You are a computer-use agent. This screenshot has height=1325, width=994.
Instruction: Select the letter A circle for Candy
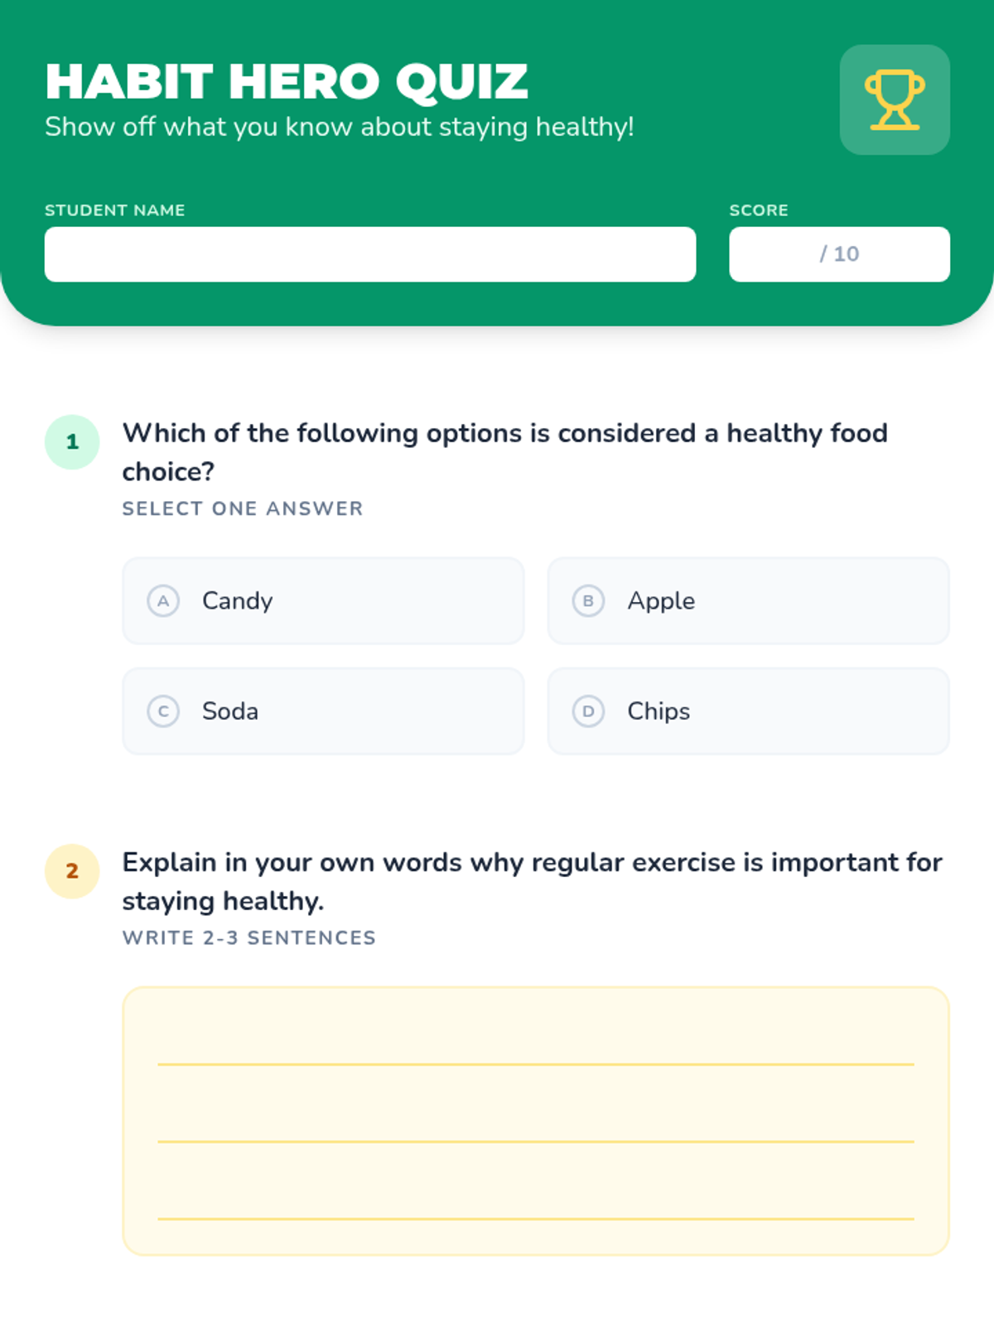(x=163, y=600)
